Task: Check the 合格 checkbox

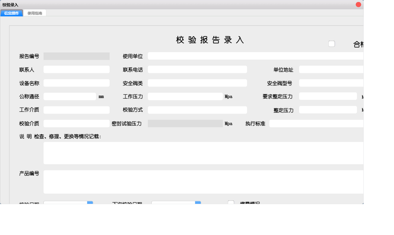Action: coord(331,43)
